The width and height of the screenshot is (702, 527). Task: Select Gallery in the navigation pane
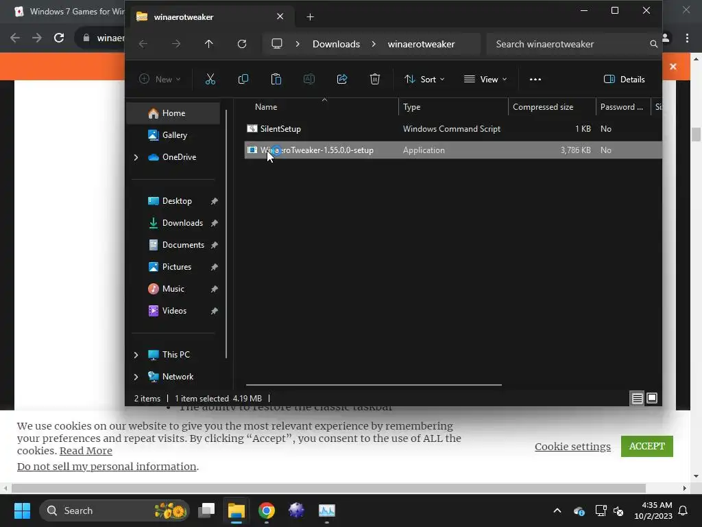point(173,135)
